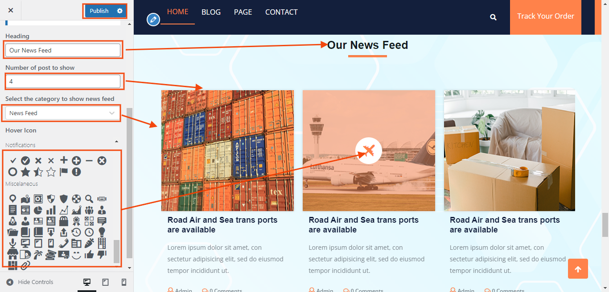Viewport: 609px width, 292px height.
Task: Open the site search magnifier
Action: (493, 17)
